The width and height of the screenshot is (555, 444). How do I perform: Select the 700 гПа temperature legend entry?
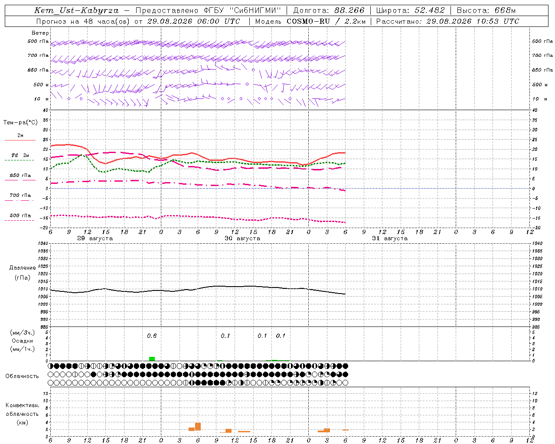[20, 197]
